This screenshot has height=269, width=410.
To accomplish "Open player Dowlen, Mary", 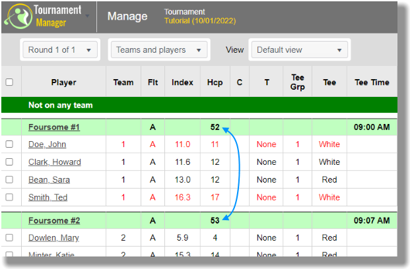I will click(53, 237).
